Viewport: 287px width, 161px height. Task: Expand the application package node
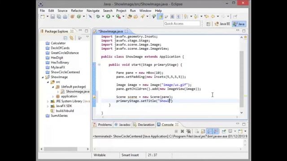tap(53, 97)
